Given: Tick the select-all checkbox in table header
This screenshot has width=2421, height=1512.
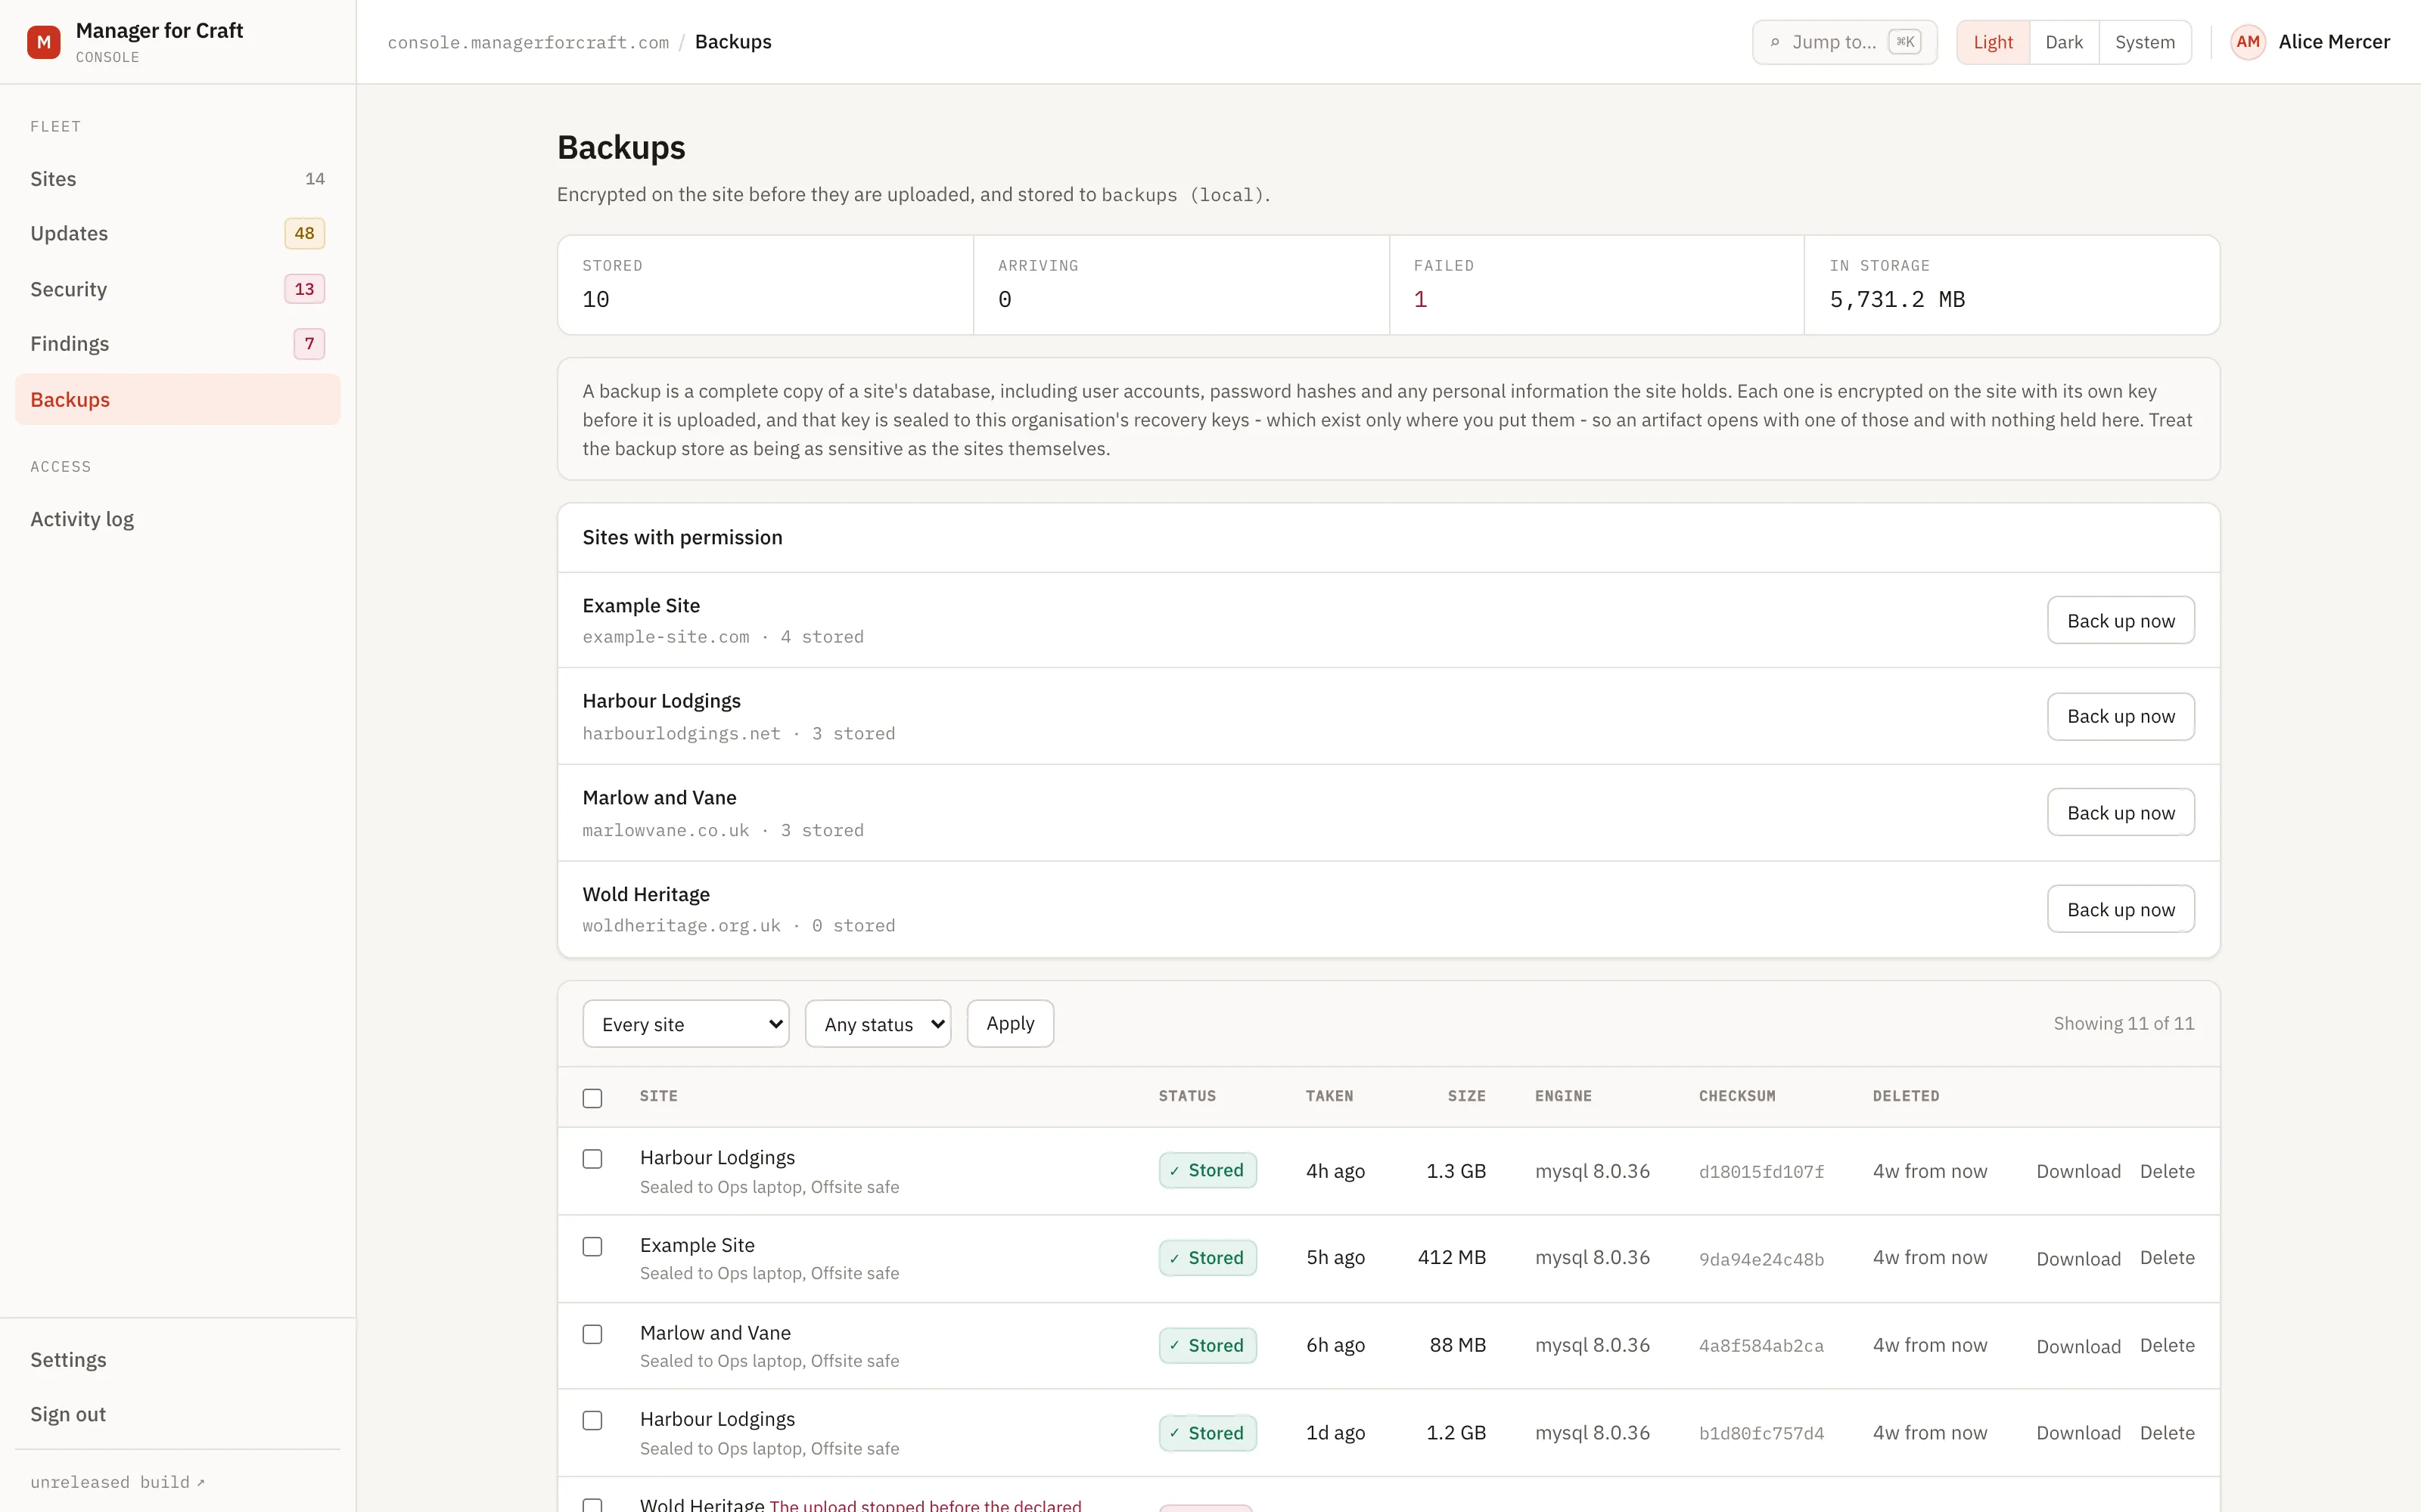Looking at the screenshot, I should click(x=592, y=1098).
